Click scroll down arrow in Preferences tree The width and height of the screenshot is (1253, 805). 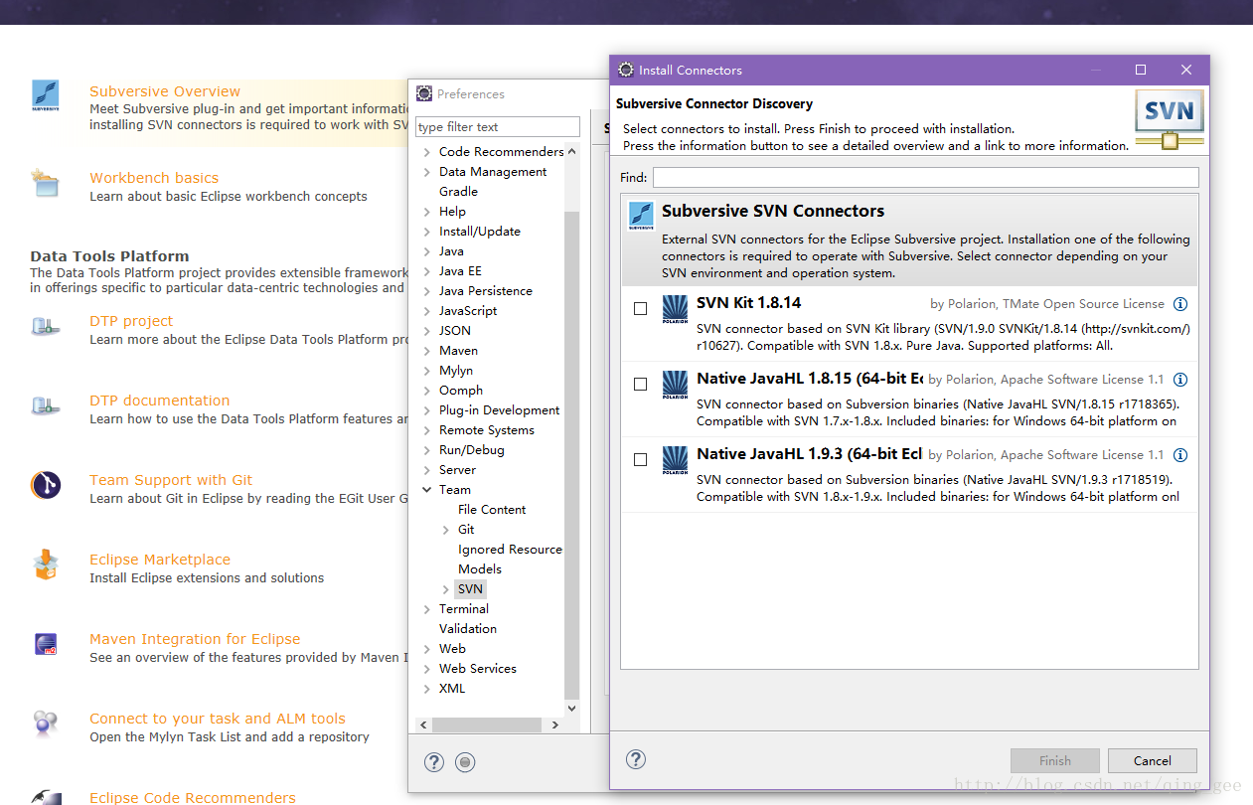tap(571, 709)
